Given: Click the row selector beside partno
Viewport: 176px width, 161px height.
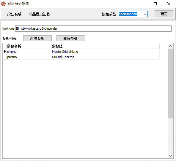Looking at the screenshot, I should coord(4,57).
